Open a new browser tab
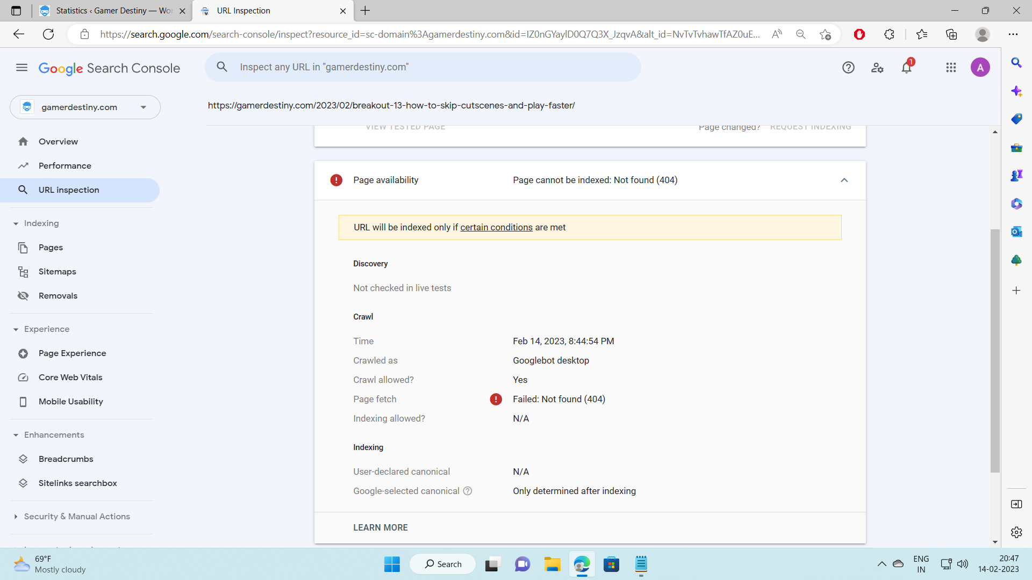The height and width of the screenshot is (580, 1032). [365, 11]
